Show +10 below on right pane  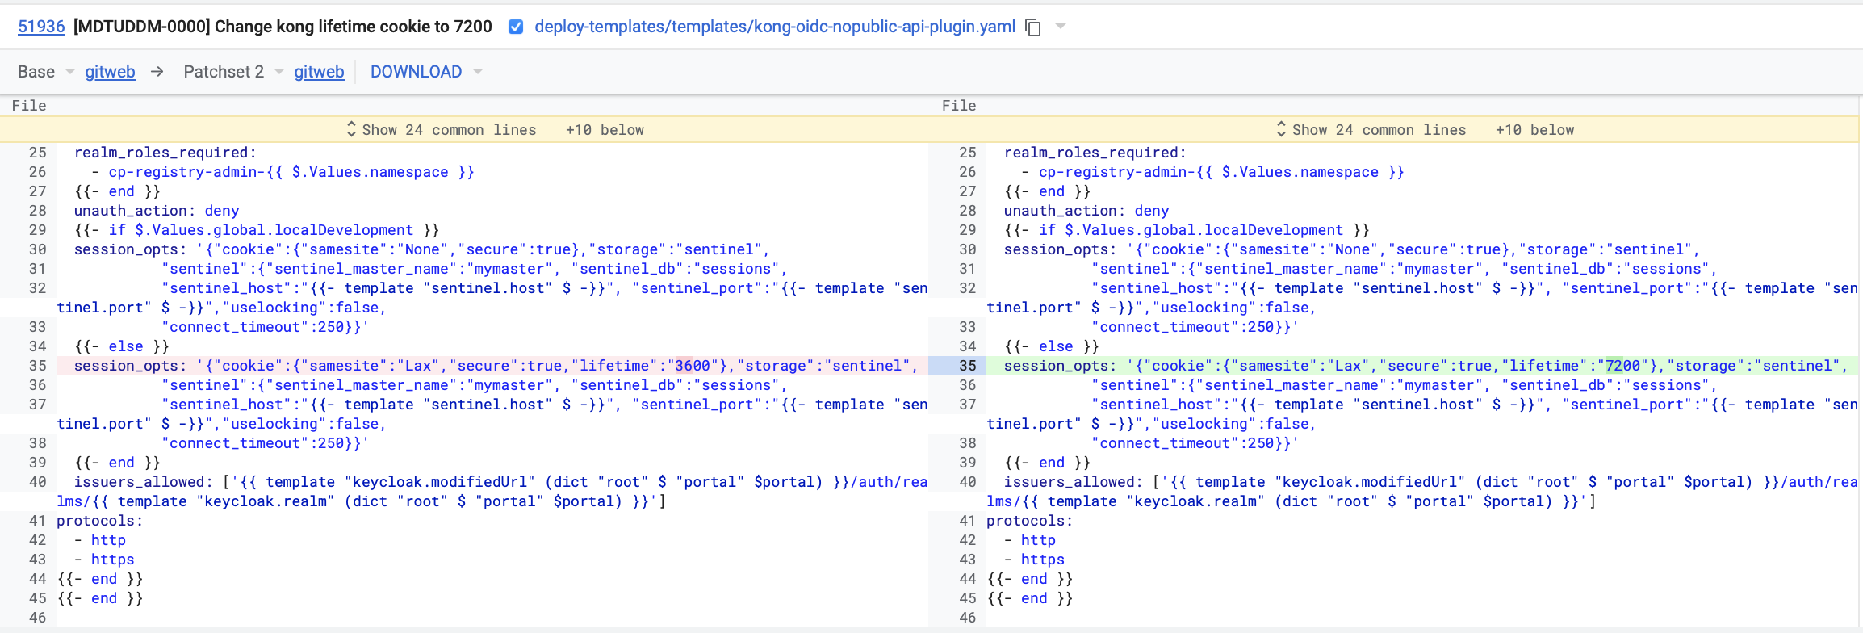(x=1534, y=130)
